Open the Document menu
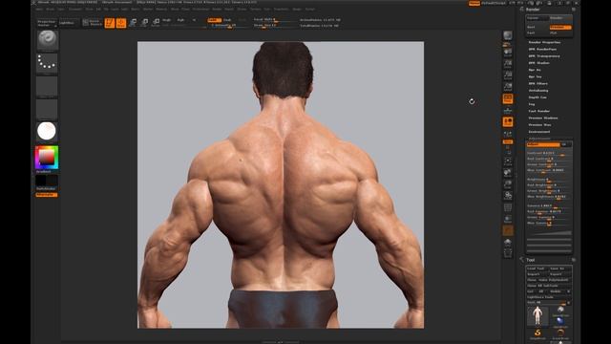 (75, 9)
